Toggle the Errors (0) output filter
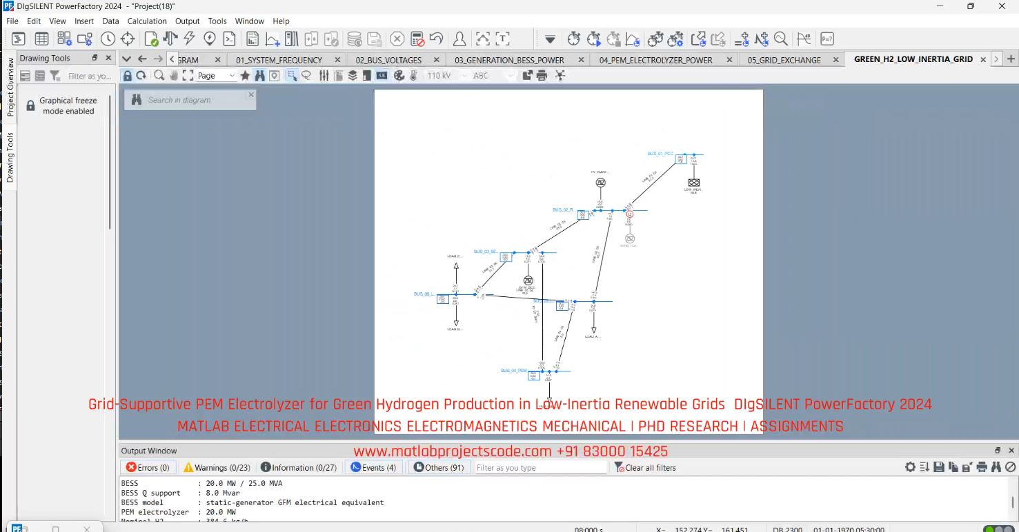This screenshot has height=532, width=1019. (x=148, y=467)
